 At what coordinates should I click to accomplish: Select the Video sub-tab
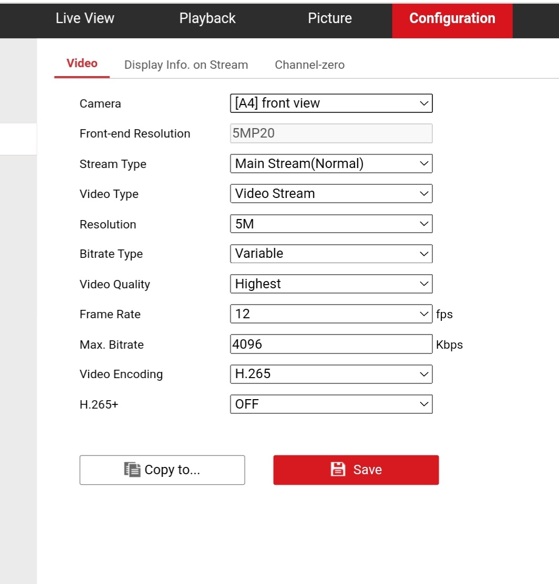point(82,64)
